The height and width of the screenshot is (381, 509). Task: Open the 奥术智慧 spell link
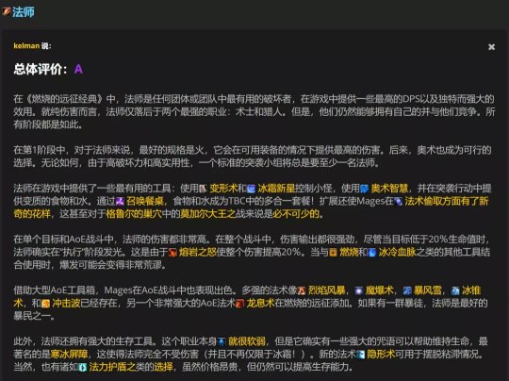tap(389, 189)
